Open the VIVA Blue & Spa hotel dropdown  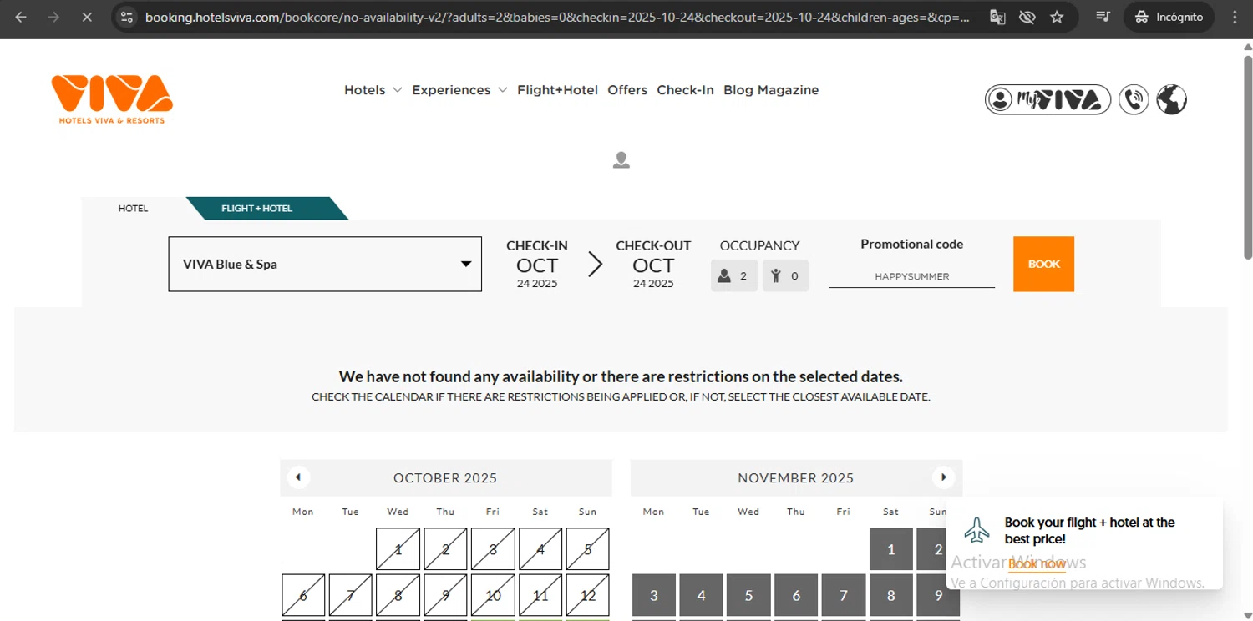(x=325, y=265)
